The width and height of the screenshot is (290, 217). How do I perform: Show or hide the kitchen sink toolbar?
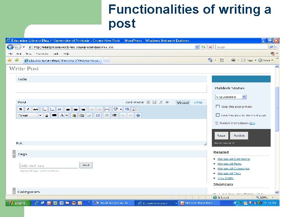click(x=135, y=109)
